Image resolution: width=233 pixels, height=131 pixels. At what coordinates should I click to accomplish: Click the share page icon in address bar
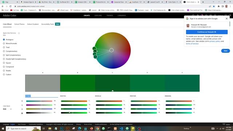[x=210, y=7]
